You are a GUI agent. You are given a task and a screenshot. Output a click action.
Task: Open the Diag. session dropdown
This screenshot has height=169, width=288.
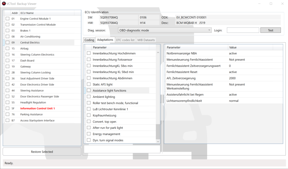click(165, 30)
